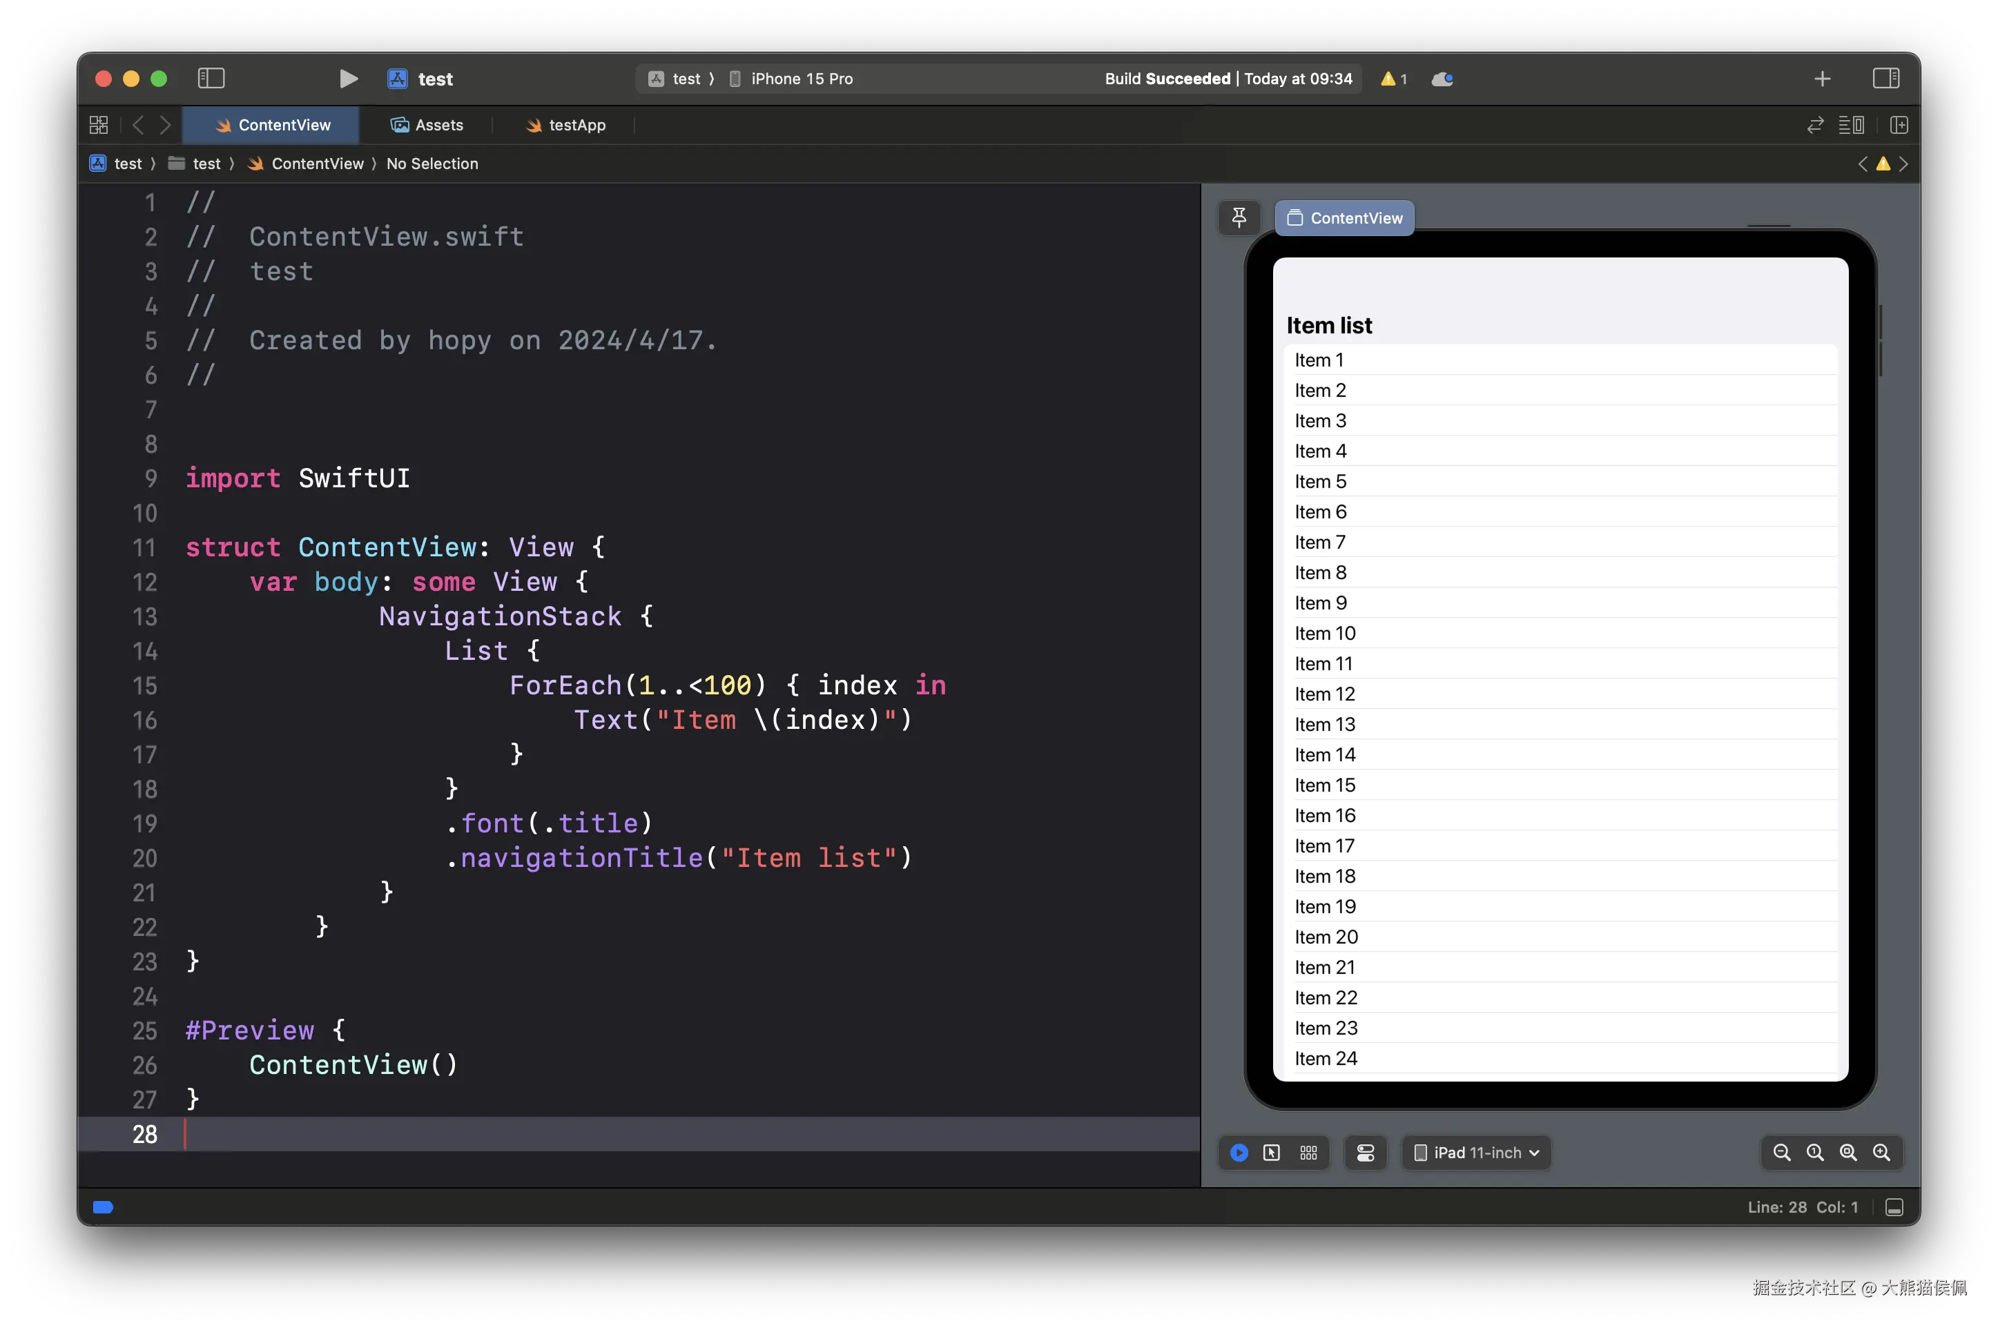Image resolution: width=1998 pixels, height=1328 pixels.
Task: Open the related items grid menu
Action: [99, 126]
